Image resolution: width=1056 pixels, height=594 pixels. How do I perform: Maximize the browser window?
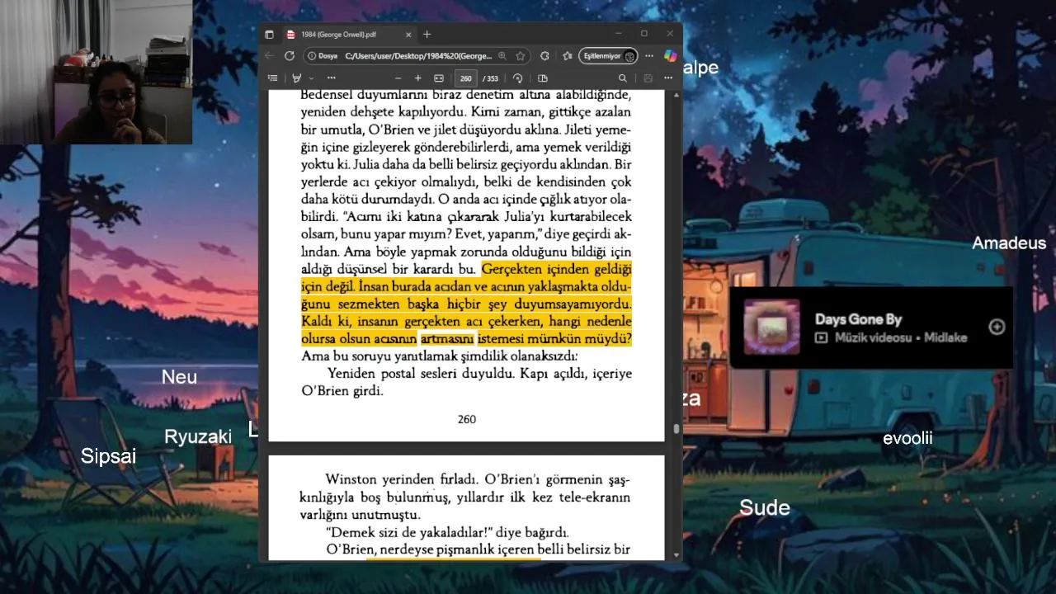click(x=644, y=34)
